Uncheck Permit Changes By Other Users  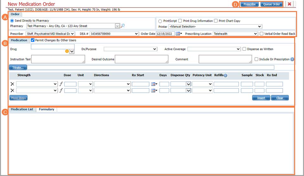[x=33, y=40]
